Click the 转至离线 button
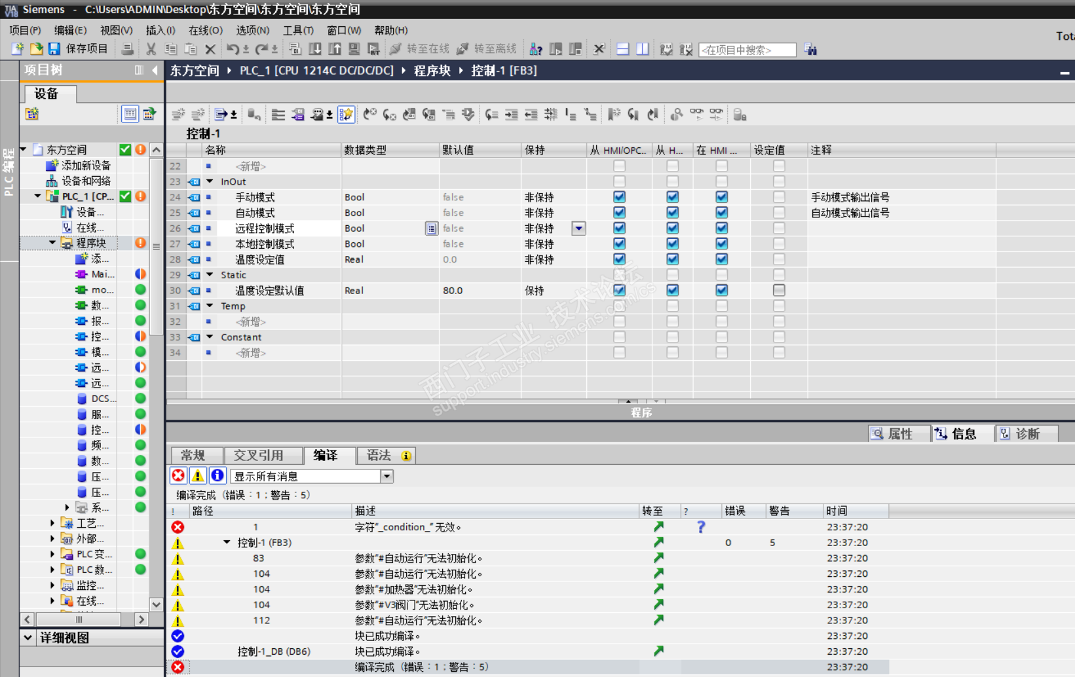This screenshot has width=1075, height=677. [x=487, y=49]
